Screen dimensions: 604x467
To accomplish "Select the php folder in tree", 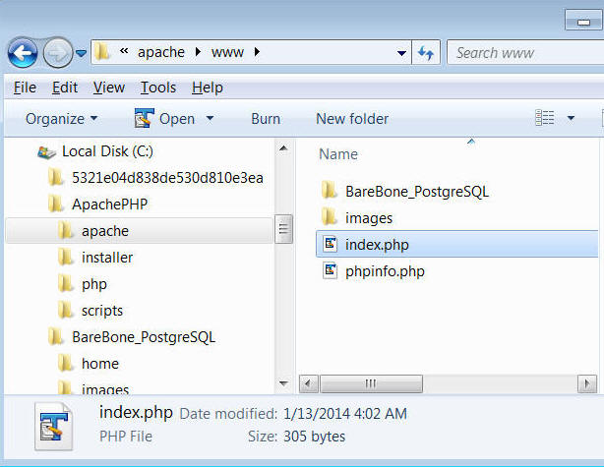I will (x=94, y=284).
